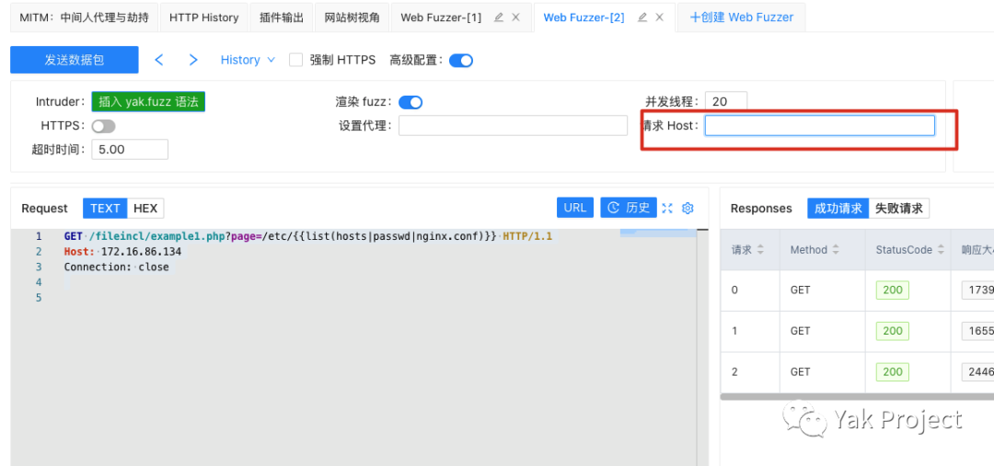Focus the 请求 Host input field
994x466 pixels.
(x=820, y=125)
